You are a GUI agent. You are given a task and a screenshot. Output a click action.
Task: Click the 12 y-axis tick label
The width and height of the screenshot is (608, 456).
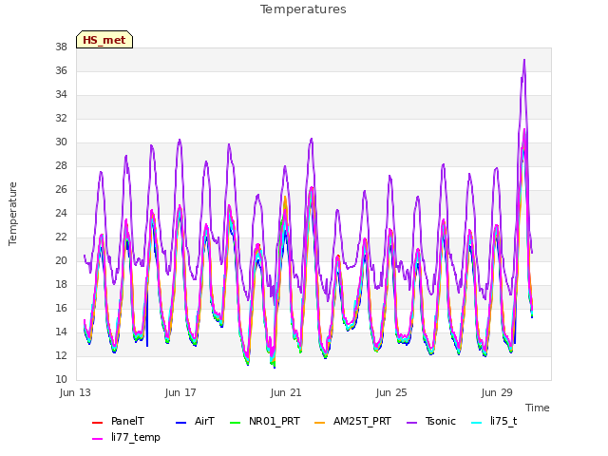click(x=61, y=355)
